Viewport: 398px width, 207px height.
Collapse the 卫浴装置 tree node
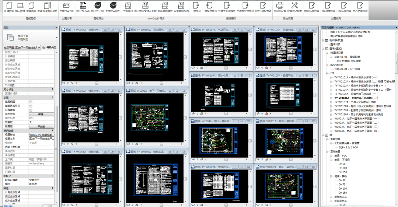click(327, 152)
